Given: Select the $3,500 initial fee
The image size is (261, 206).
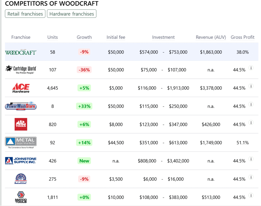Looking at the screenshot, I should click(x=116, y=179).
